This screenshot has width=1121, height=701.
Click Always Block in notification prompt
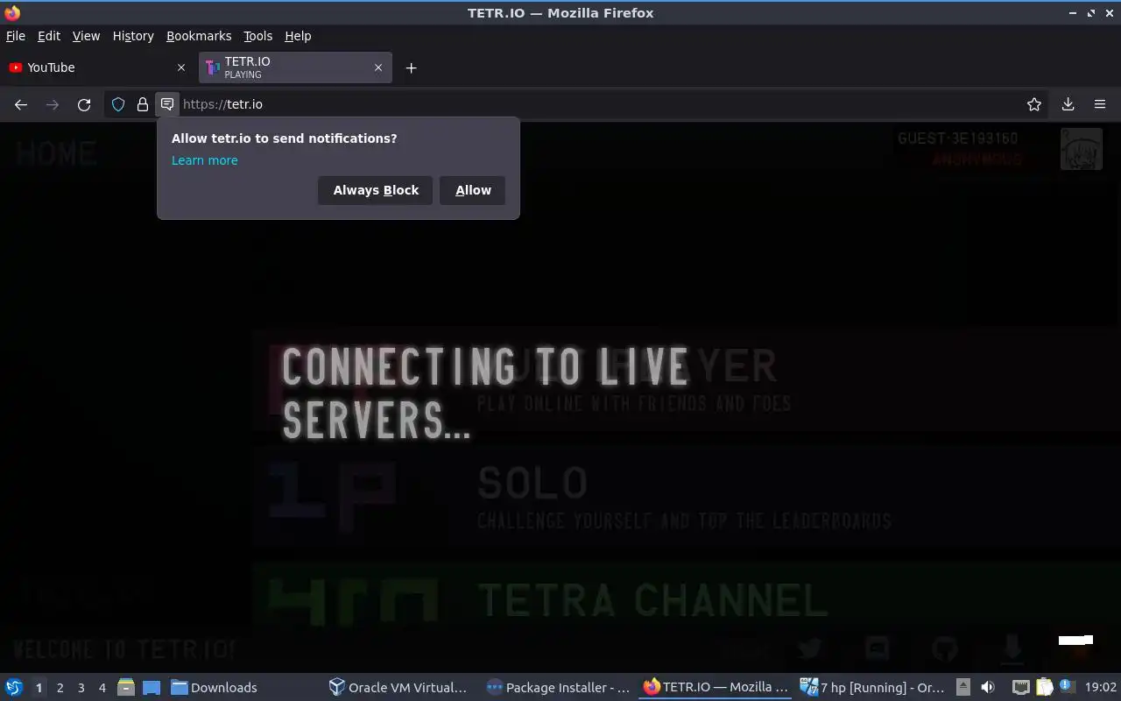(376, 190)
